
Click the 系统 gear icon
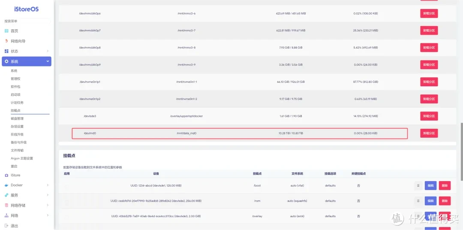coord(6,61)
